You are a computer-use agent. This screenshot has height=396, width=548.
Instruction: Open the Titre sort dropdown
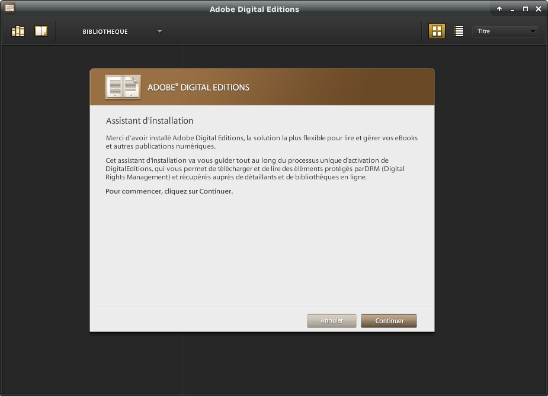pos(505,31)
